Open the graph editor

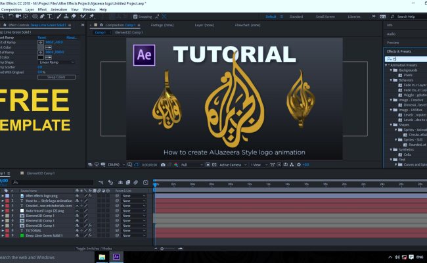(x=145, y=182)
